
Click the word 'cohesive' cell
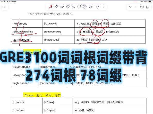27,102
